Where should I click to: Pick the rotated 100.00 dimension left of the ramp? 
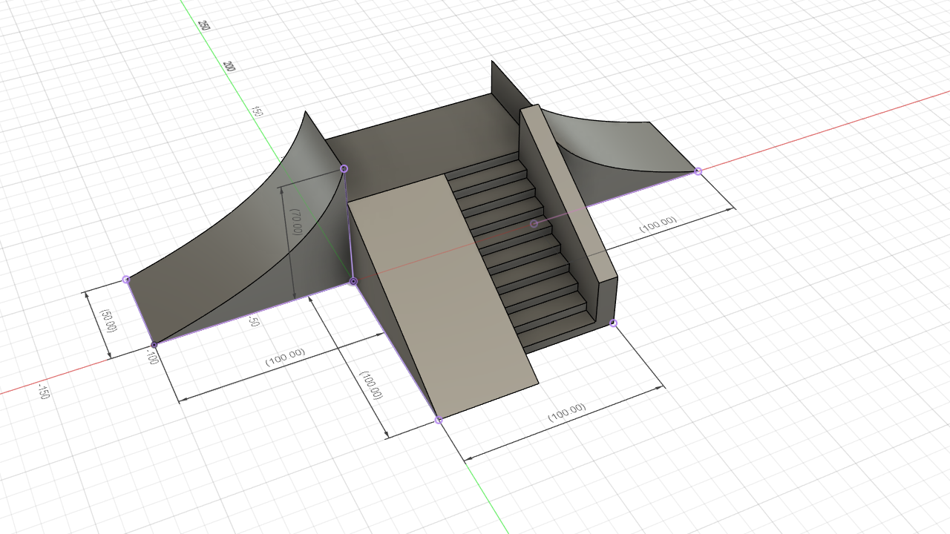(370, 385)
